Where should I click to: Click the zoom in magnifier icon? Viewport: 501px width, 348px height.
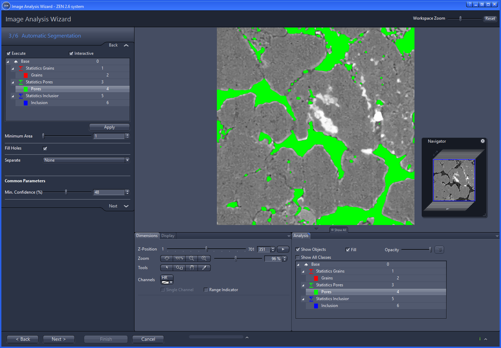point(204,258)
